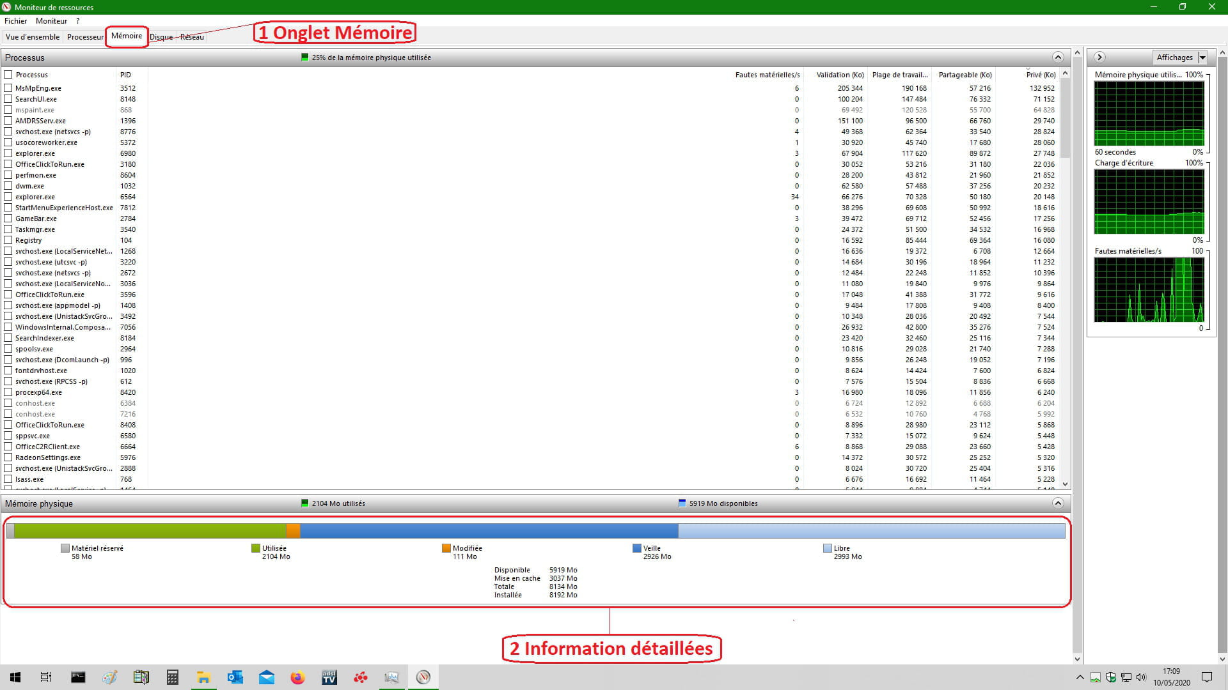
Task: Select the procexp64.exe checkbox
Action: pyautogui.click(x=8, y=392)
